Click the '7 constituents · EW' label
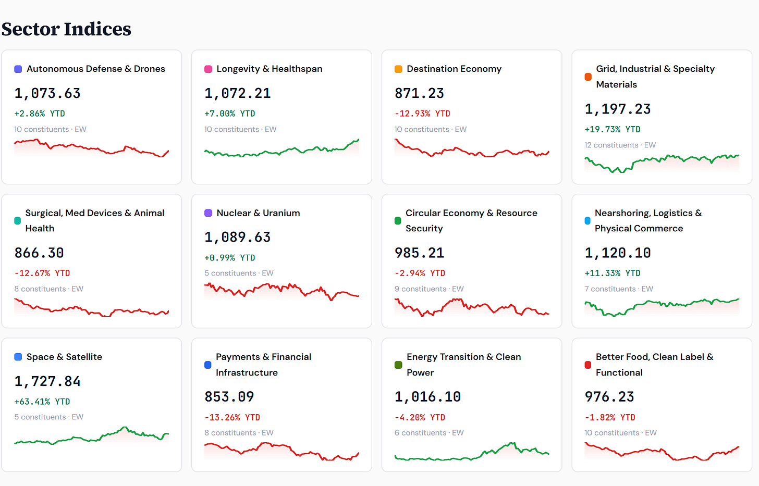This screenshot has height=486, width=759. point(619,289)
